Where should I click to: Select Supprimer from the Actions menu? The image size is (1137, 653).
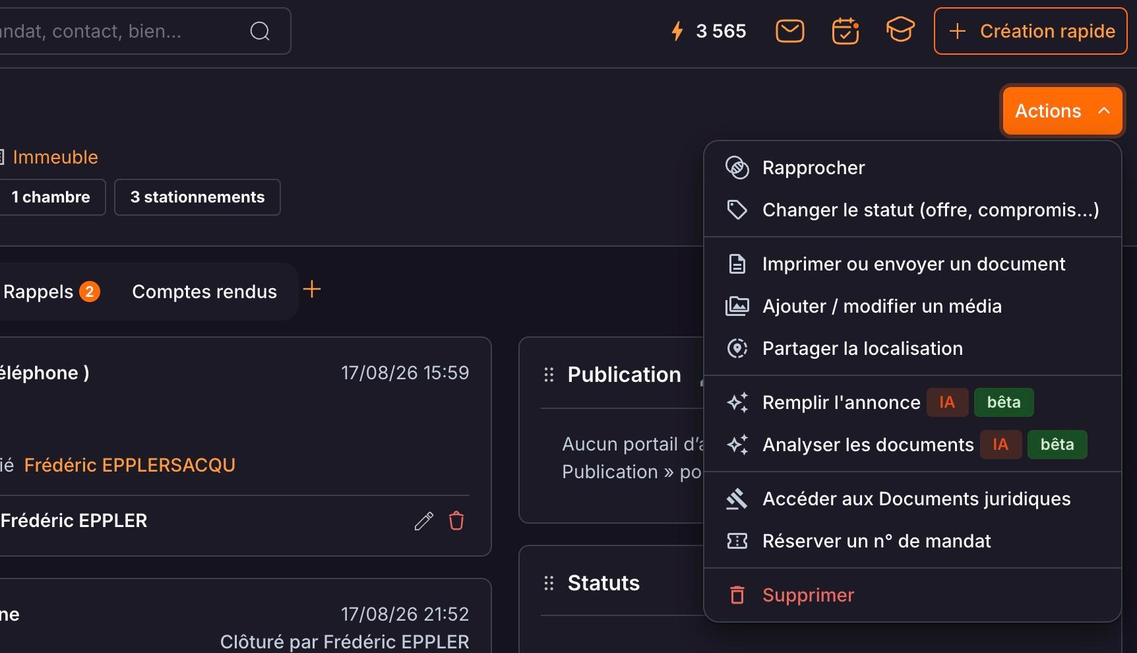(x=913, y=595)
